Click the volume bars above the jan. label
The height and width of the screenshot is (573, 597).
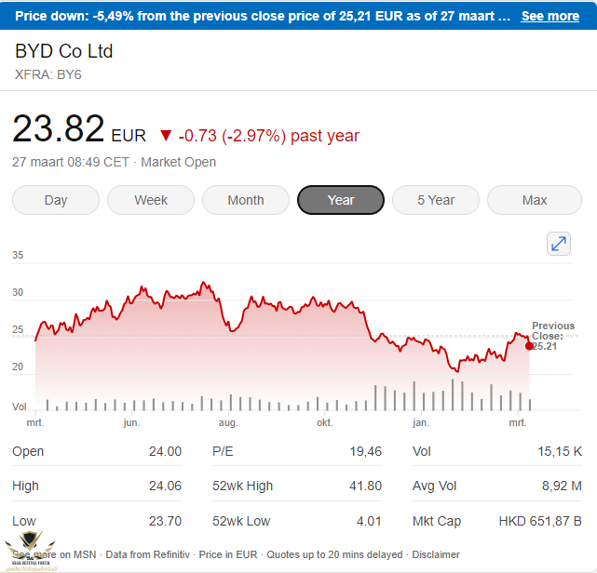[421, 397]
